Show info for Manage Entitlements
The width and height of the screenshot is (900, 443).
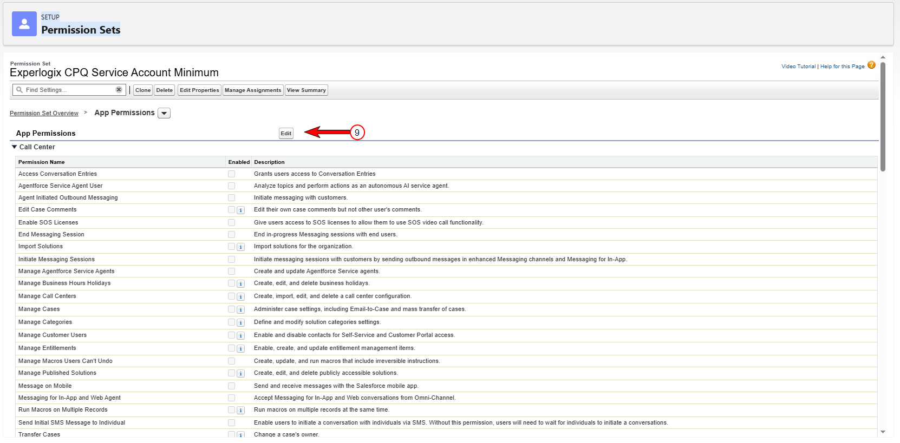pyautogui.click(x=241, y=348)
